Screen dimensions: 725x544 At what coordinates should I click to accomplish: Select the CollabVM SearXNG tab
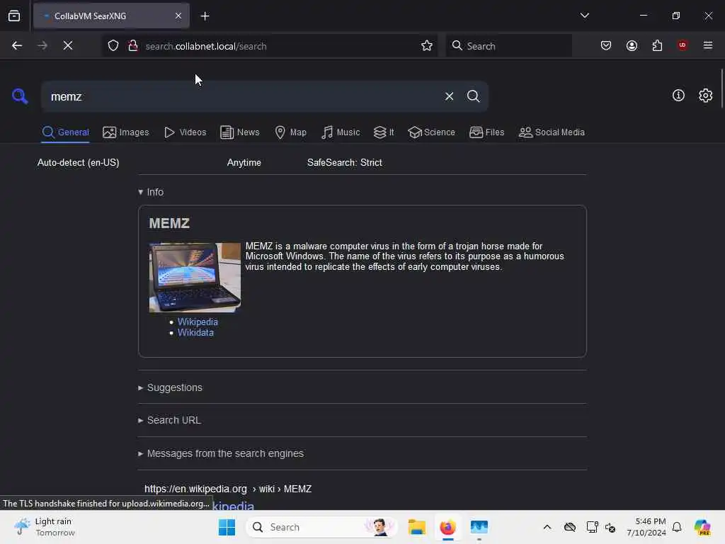[x=111, y=16]
